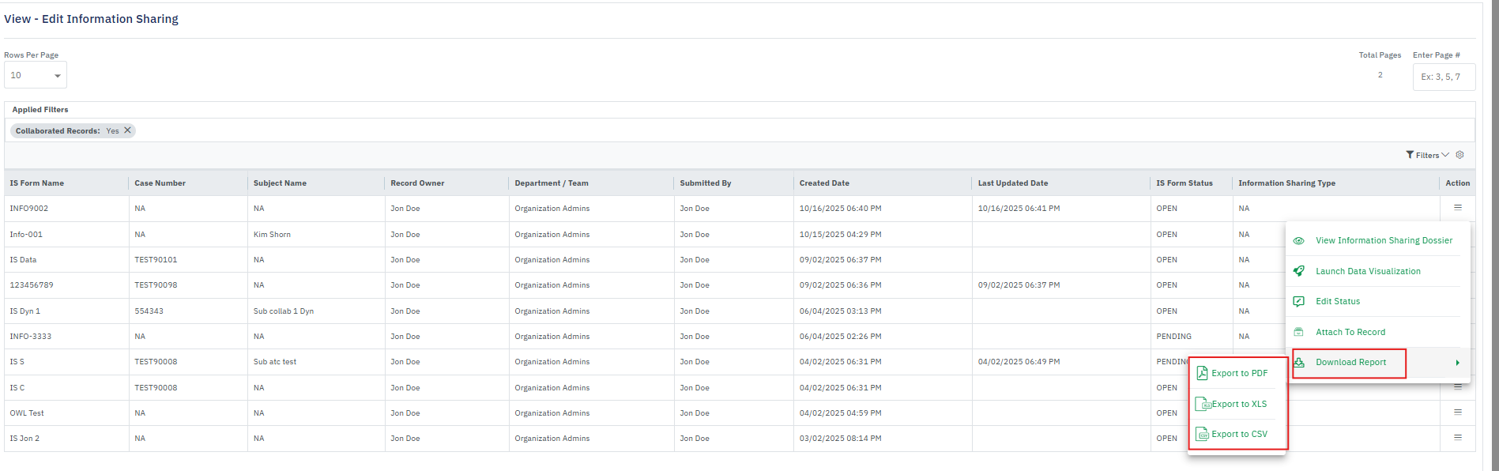Viewport: 1499px width, 471px height.
Task: Click the rocket icon for Launch Data Visualization
Action: (1298, 271)
